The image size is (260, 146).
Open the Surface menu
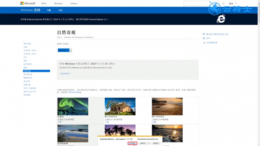coord(74,3)
